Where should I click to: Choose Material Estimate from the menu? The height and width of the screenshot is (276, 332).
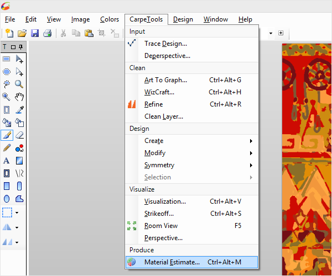tap(172, 262)
